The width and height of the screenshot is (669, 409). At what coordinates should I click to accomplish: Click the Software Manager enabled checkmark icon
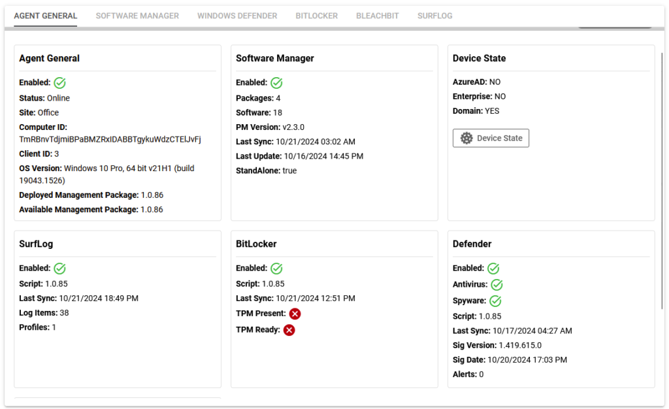pyautogui.click(x=276, y=83)
